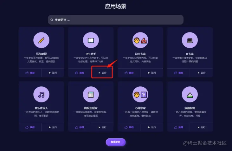
Task: Like the 周报生成家 card via 推荐
Action: point(80,127)
